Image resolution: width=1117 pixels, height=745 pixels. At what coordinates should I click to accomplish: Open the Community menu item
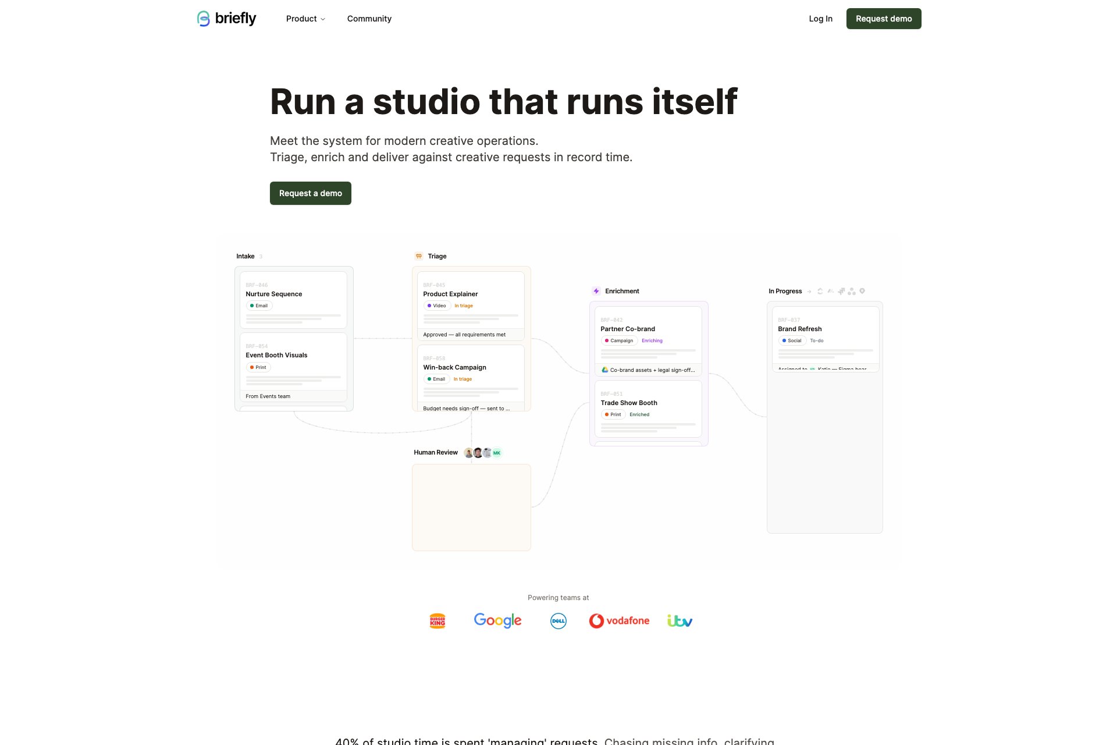(x=369, y=19)
